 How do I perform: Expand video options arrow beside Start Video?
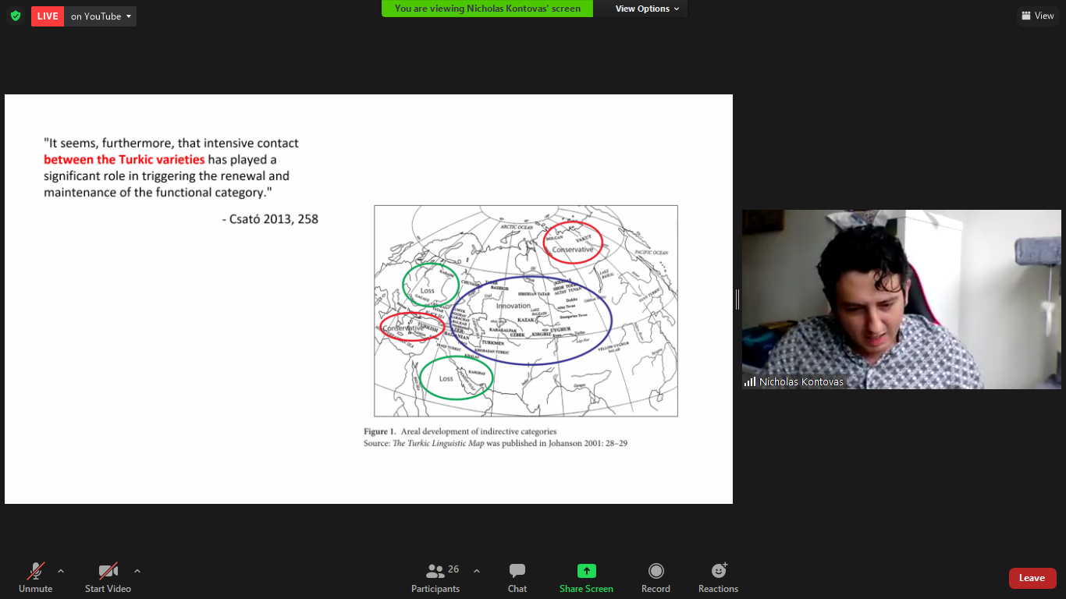pyautogui.click(x=137, y=571)
